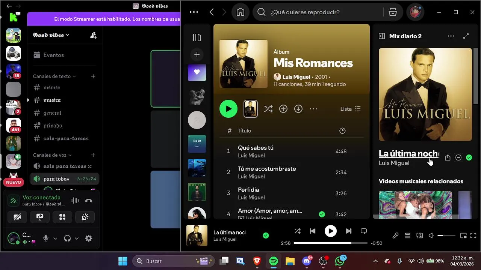Open microphone input options chevron
The height and width of the screenshot is (270, 481).
55,238
